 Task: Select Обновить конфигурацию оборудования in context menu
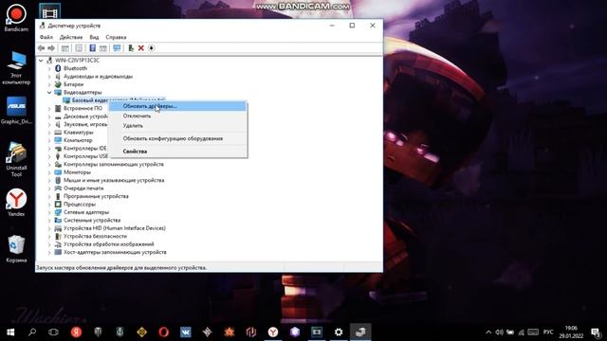pyautogui.click(x=177, y=138)
